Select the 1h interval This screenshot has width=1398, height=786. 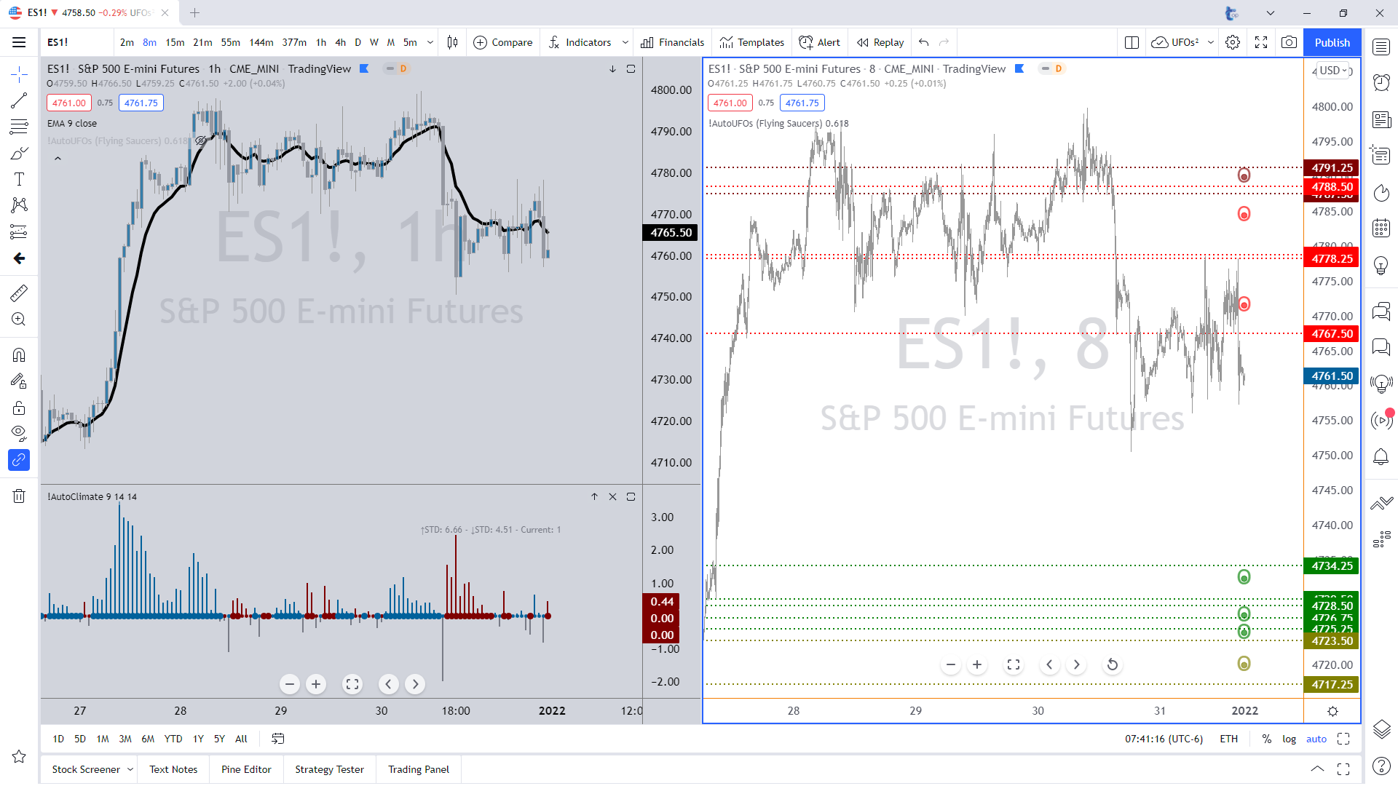(321, 42)
